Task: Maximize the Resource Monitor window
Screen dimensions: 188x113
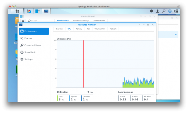Action: click(148, 25)
